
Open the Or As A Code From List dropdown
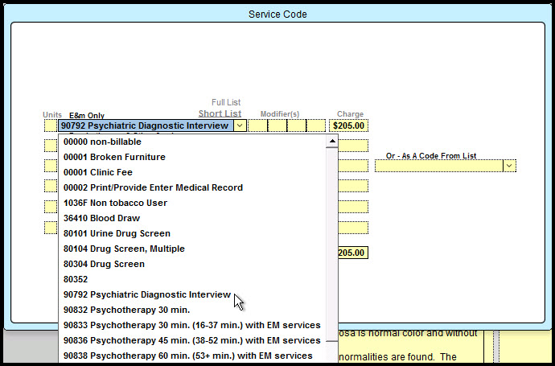click(509, 166)
